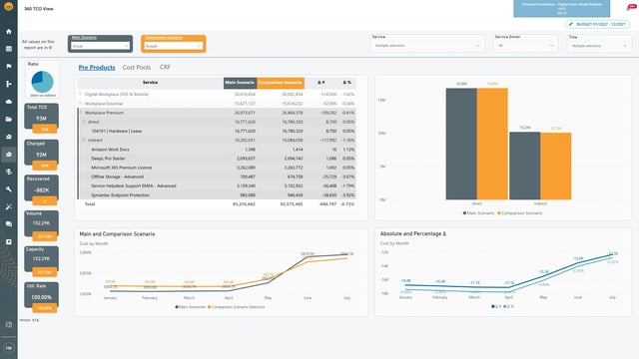Screen dimensions: 639x359
Task: Click the Comparison Scenario column header
Action: pos(281,83)
